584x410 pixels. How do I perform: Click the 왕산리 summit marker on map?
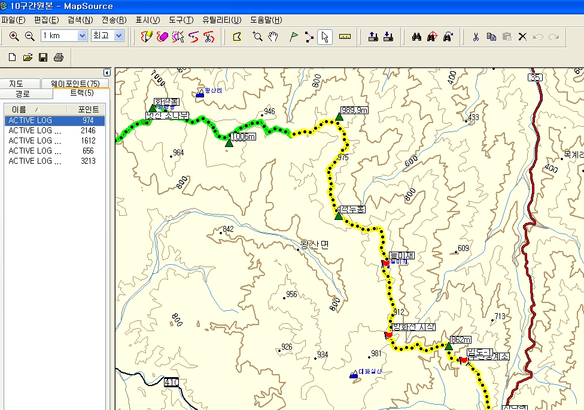tap(200, 93)
